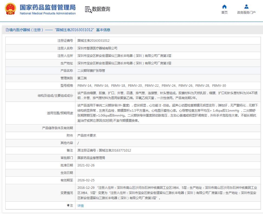Click the 生效日期 label

point(67,173)
